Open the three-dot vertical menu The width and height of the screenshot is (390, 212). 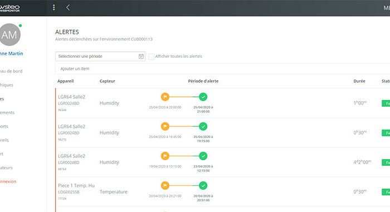pyautogui.click(x=53, y=7)
